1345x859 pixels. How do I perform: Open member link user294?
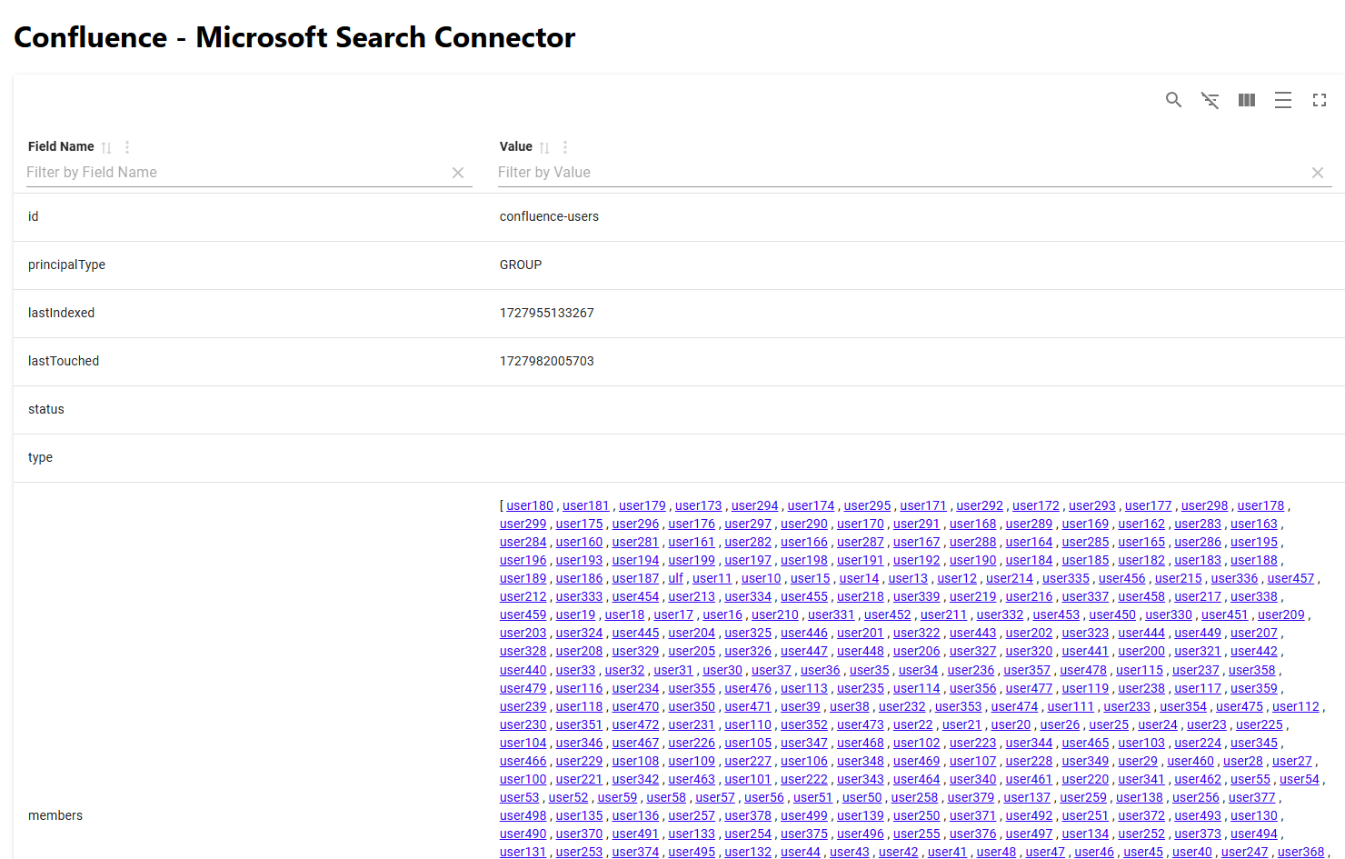click(x=755, y=505)
